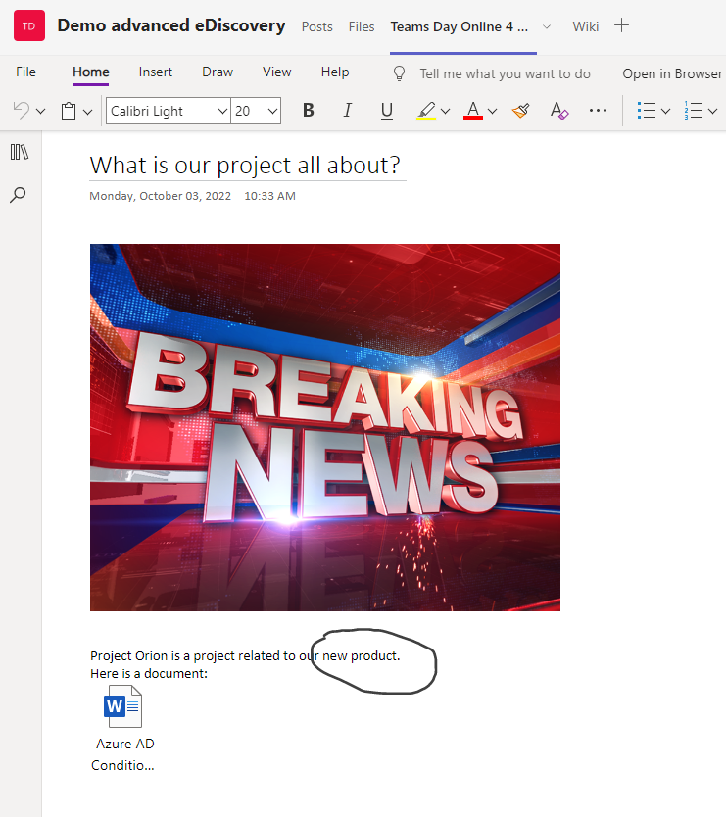Click the Clear Formatting eraser icon

558,111
